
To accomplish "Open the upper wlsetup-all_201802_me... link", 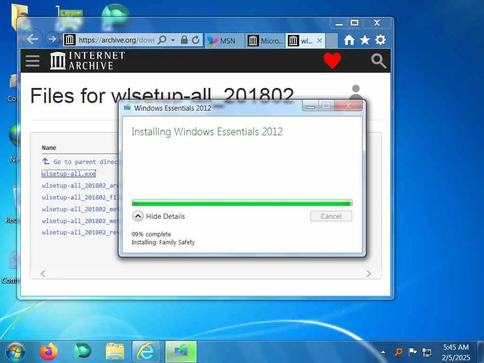I will tap(80, 209).
